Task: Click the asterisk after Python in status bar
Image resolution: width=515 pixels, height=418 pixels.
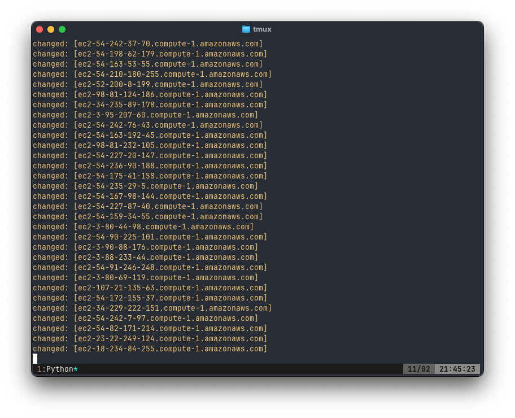Action: click(76, 369)
